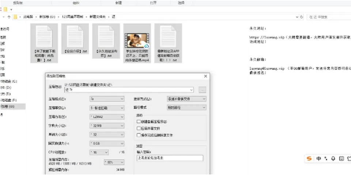
Task: Select local disk (C:) in the sidebar
Action: [x=9, y=81]
